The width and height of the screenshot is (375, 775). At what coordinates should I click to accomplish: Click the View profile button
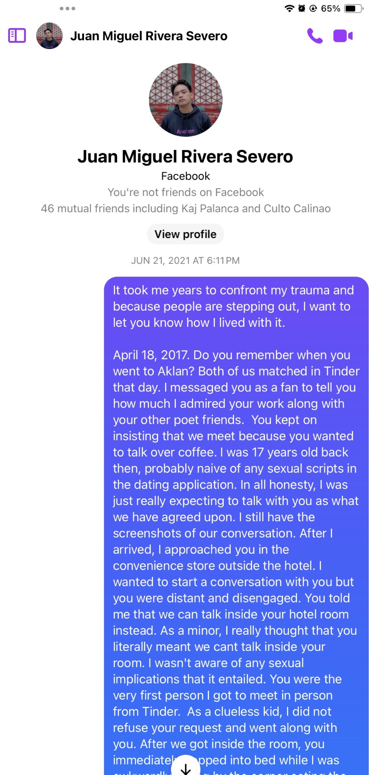click(185, 234)
